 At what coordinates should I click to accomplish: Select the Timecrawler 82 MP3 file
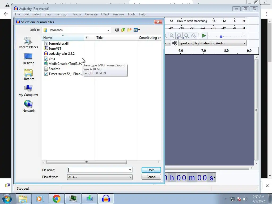pos(63,74)
